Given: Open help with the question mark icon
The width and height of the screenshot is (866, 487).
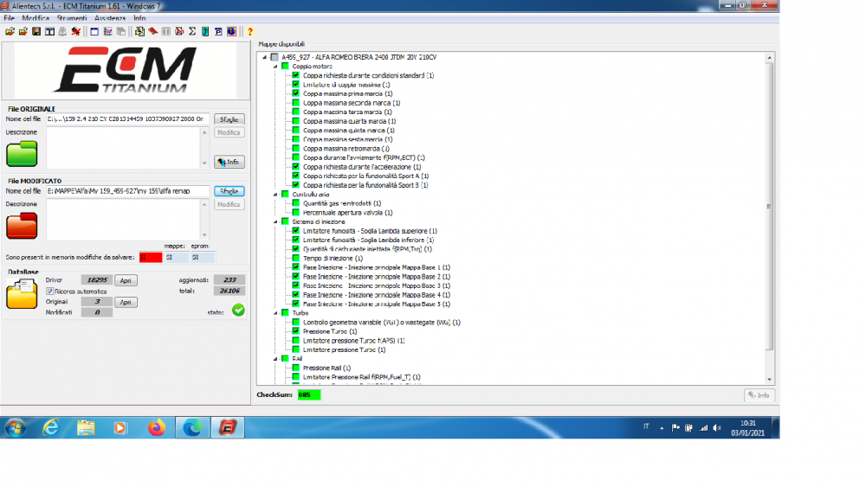Looking at the screenshot, I should [250, 31].
